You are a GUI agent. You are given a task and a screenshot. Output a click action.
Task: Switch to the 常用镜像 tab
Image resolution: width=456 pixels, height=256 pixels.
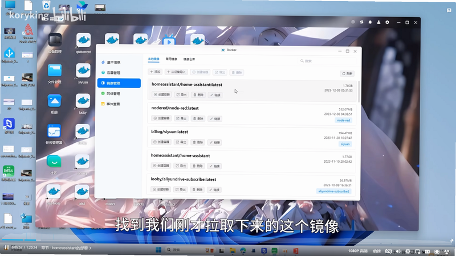pos(172,59)
